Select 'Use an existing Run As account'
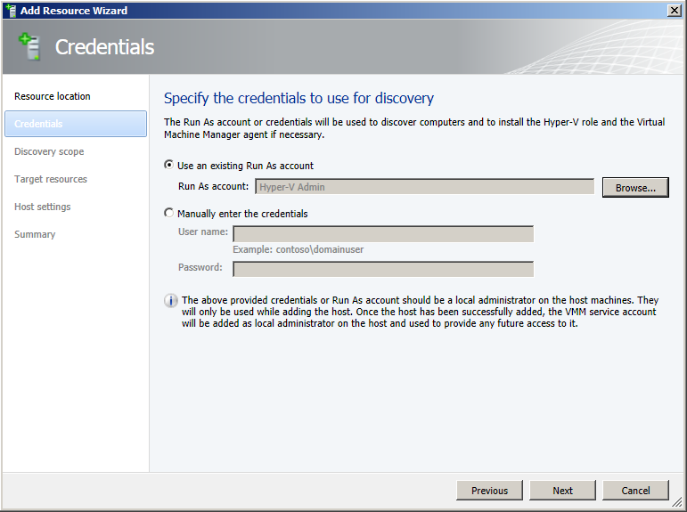The width and height of the screenshot is (687, 512). pos(170,165)
